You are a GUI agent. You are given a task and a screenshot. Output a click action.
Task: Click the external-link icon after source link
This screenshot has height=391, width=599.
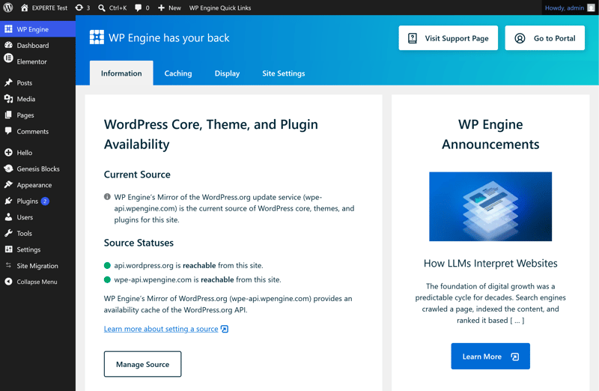(x=225, y=329)
